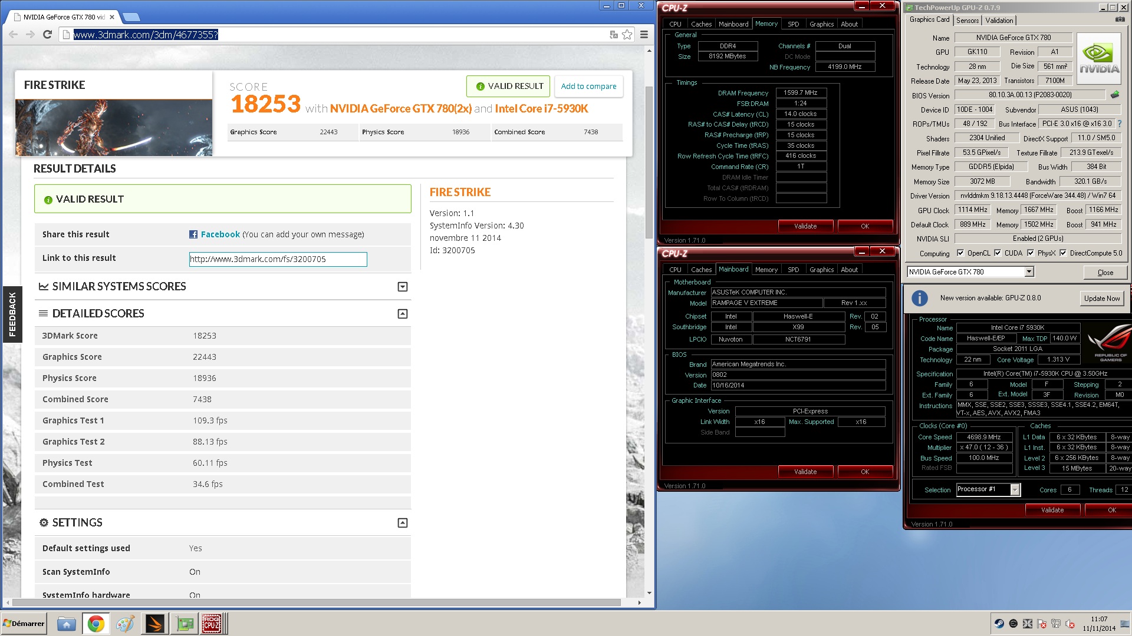The height and width of the screenshot is (636, 1132).
Task: Open the ROG CPU-Z taskbar icon
Action: click(x=211, y=624)
